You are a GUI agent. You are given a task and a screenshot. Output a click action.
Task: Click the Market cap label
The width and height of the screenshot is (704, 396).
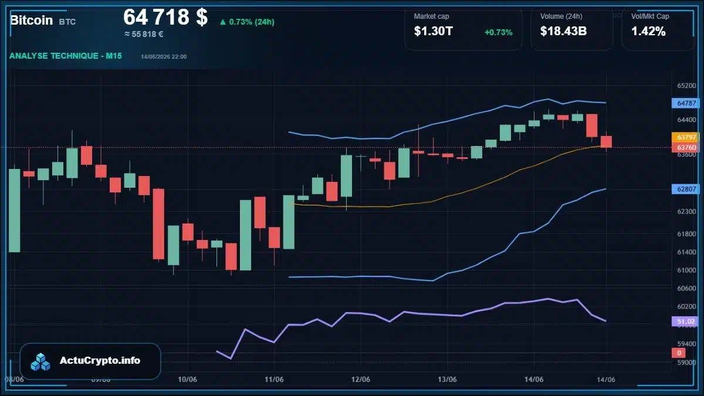[x=431, y=16]
